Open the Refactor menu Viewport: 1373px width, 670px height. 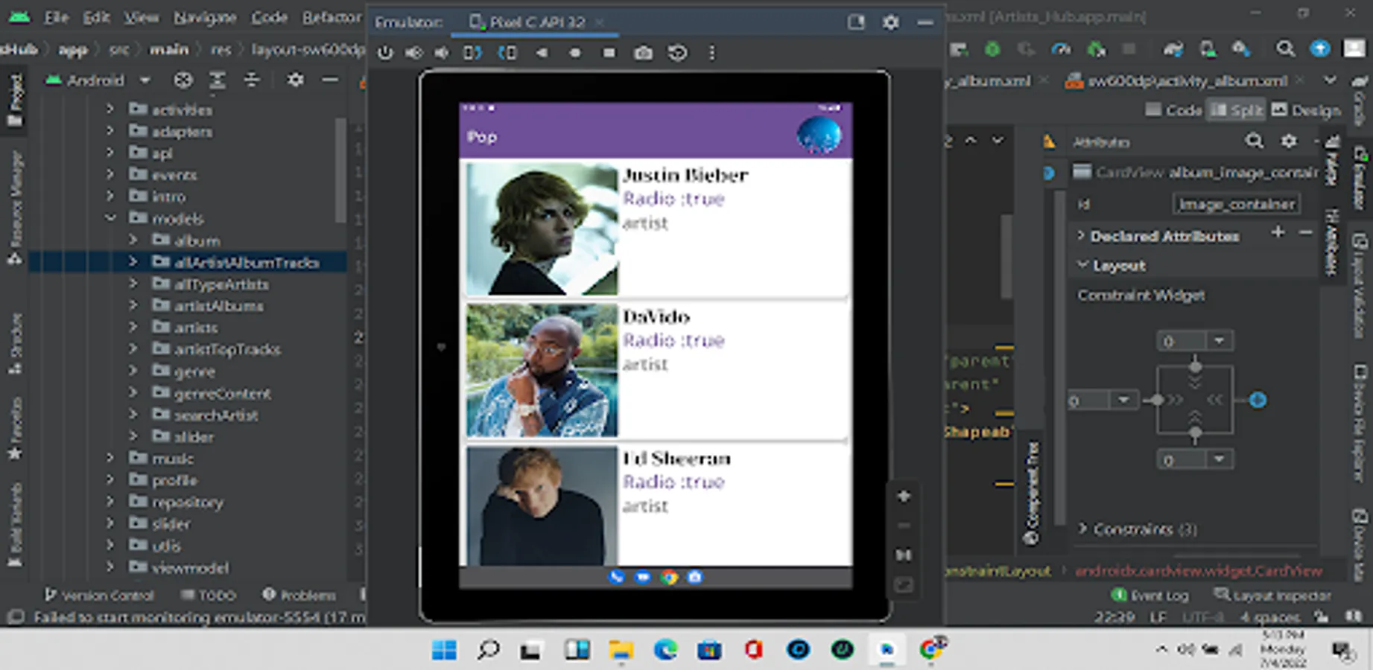[x=332, y=17]
